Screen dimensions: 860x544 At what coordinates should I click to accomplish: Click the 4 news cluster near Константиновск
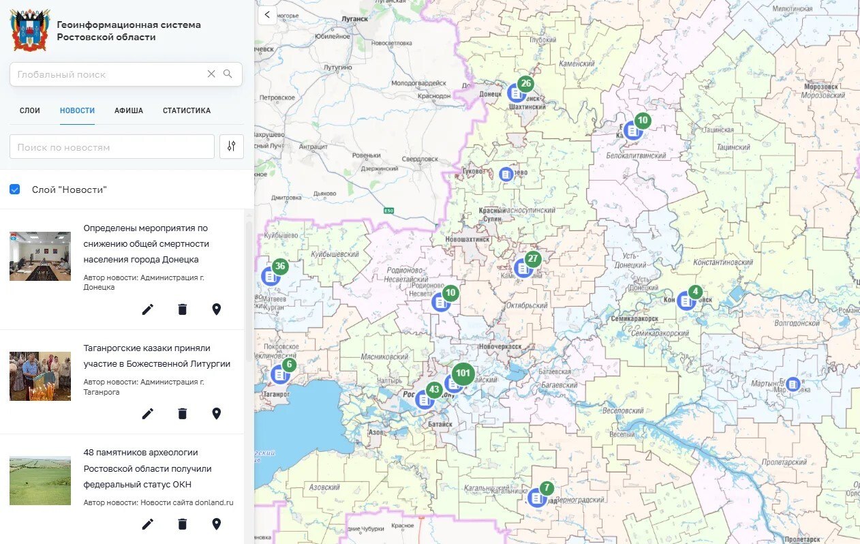point(694,292)
